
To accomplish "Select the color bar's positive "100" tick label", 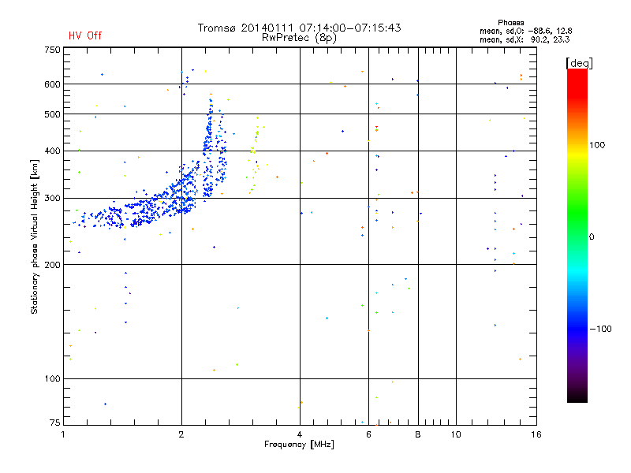I will (x=597, y=145).
